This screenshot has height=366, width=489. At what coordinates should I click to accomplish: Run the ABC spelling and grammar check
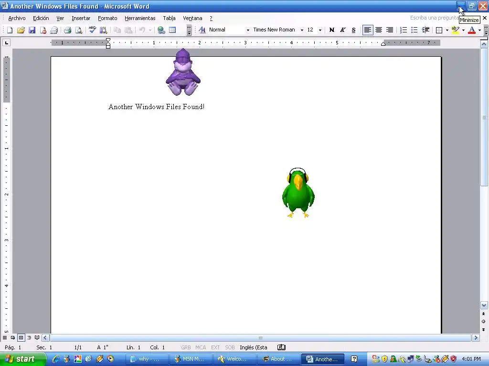click(x=92, y=30)
